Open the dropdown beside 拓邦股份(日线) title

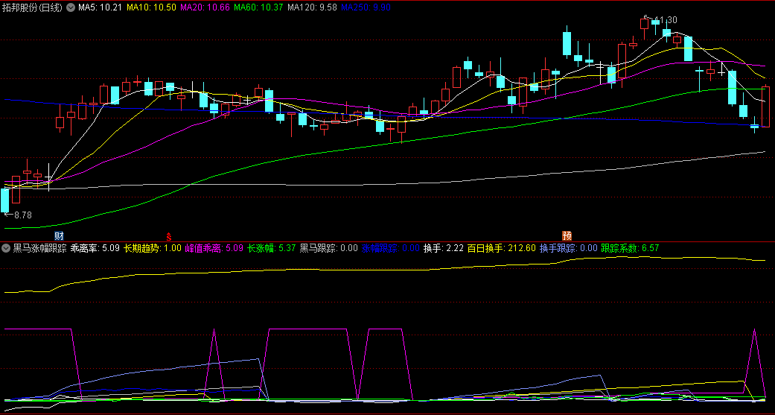71,7
